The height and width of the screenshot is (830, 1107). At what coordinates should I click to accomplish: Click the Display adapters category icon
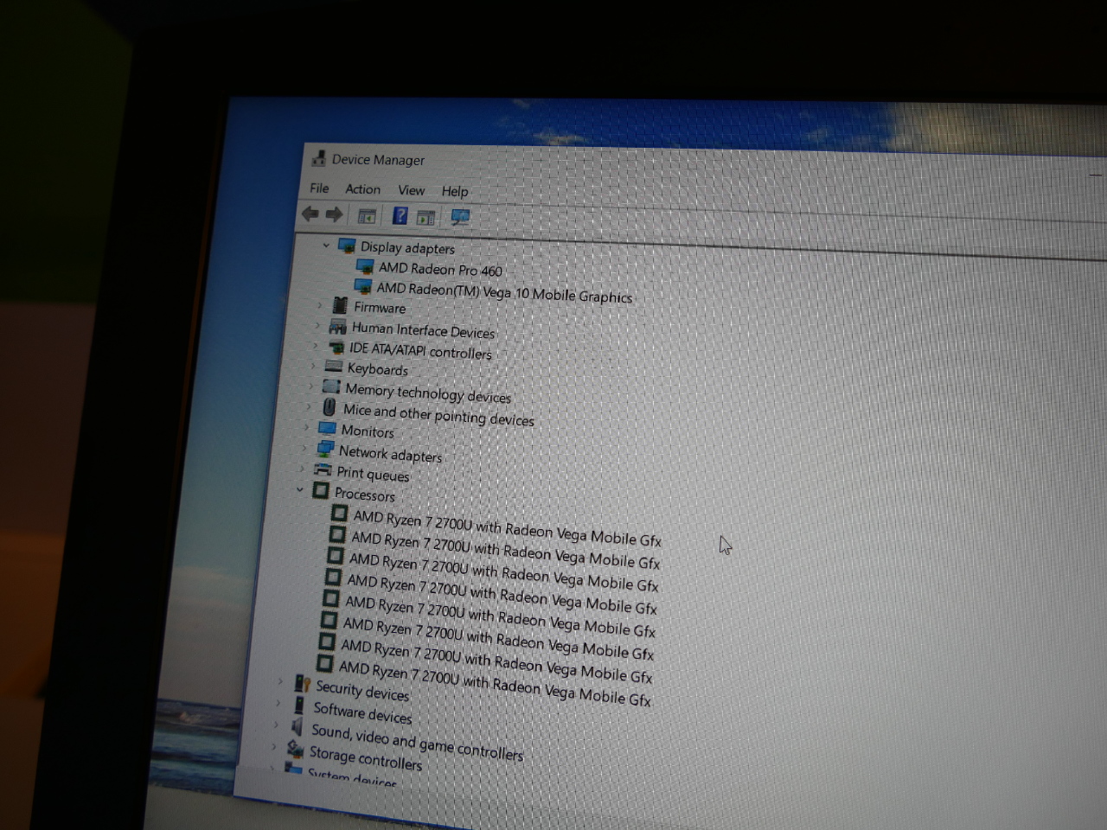(347, 246)
